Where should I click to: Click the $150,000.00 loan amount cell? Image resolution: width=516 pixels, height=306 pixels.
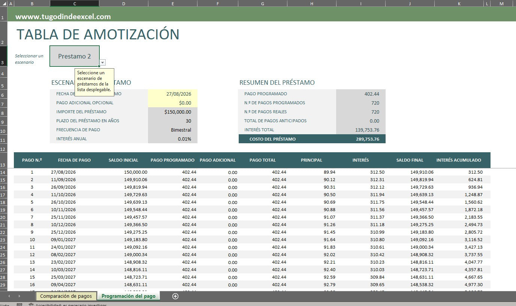(173, 112)
